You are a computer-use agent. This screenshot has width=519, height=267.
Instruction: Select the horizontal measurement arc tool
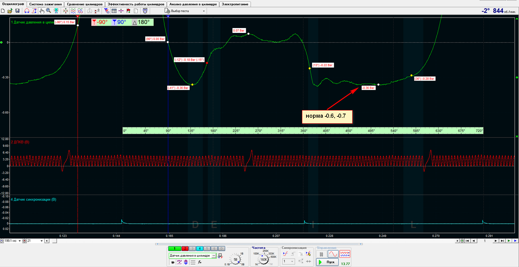tap(27, 11)
